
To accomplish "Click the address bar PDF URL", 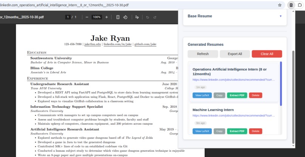I will pyautogui.click(x=64, y=5).
